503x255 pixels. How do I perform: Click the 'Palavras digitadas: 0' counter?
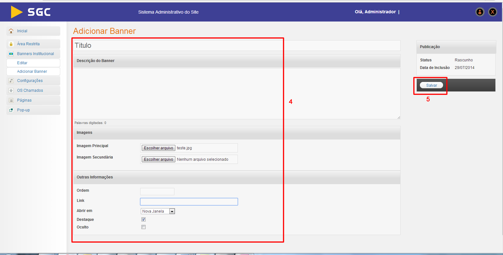tap(90, 123)
